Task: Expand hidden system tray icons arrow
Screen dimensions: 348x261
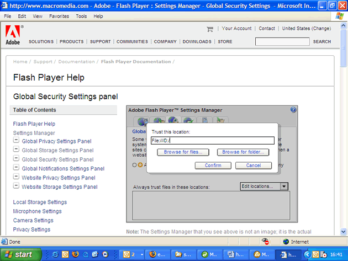Action: (x=307, y=254)
